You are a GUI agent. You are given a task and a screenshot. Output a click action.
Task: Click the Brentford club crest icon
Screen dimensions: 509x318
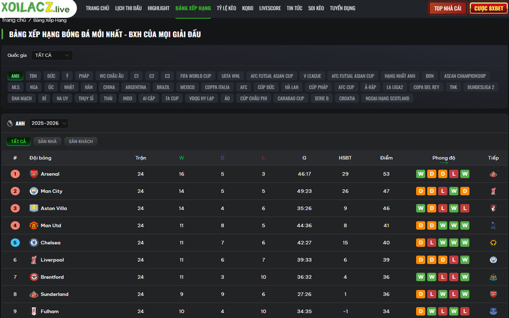pos(34,277)
